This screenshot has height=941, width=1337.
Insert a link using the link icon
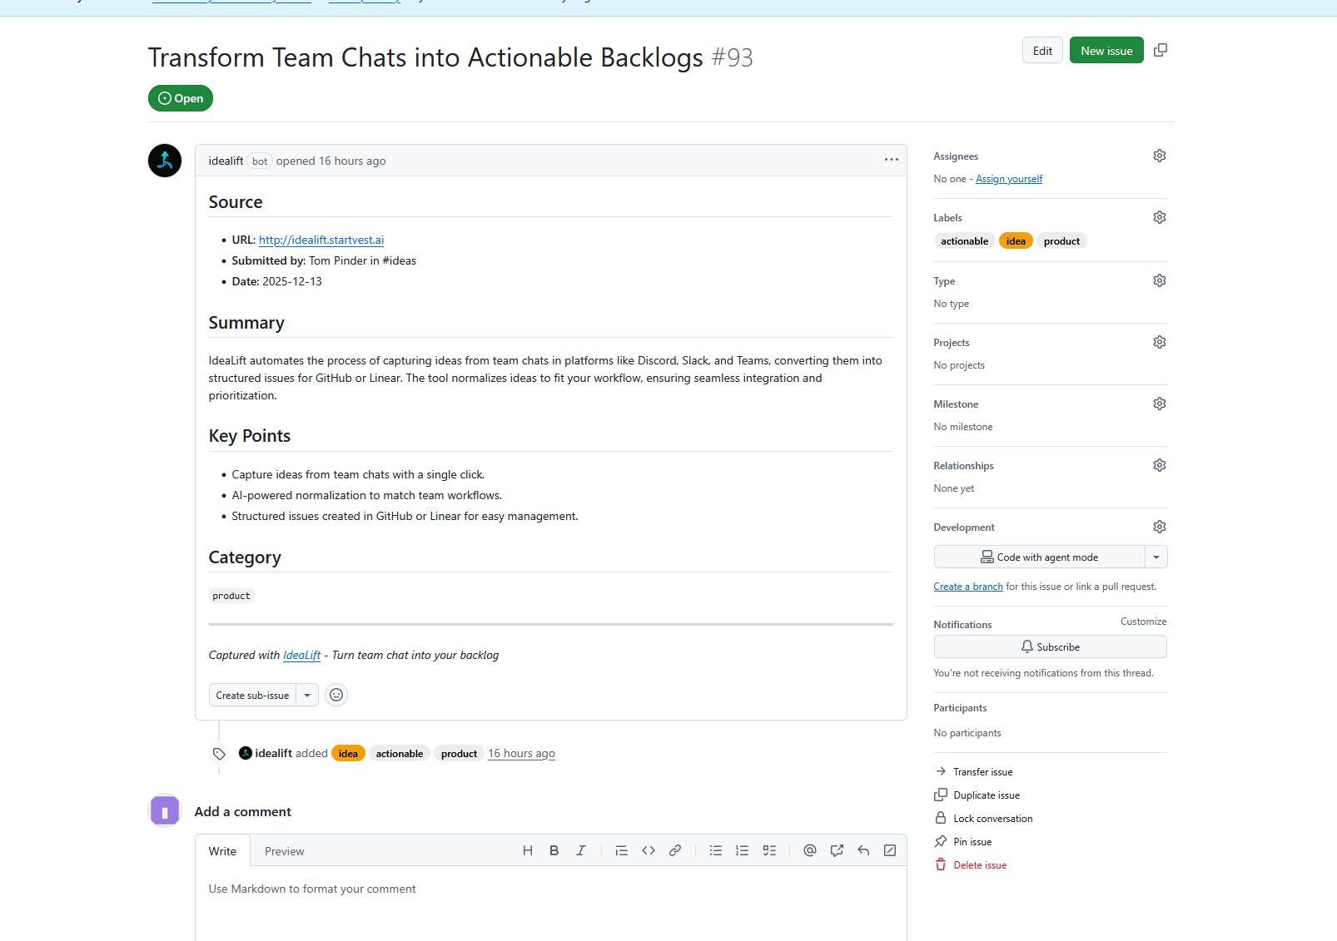pyautogui.click(x=675, y=850)
